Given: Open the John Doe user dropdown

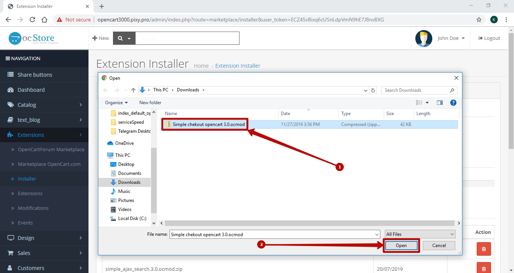Looking at the screenshot, I should (x=451, y=38).
